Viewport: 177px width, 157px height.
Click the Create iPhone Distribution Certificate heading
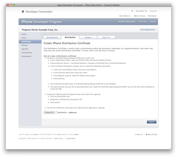pyautogui.click(x=67, y=43)
